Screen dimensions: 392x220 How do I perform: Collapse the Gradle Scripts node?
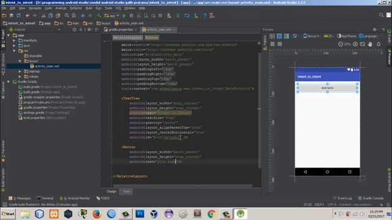click(9, 82)
